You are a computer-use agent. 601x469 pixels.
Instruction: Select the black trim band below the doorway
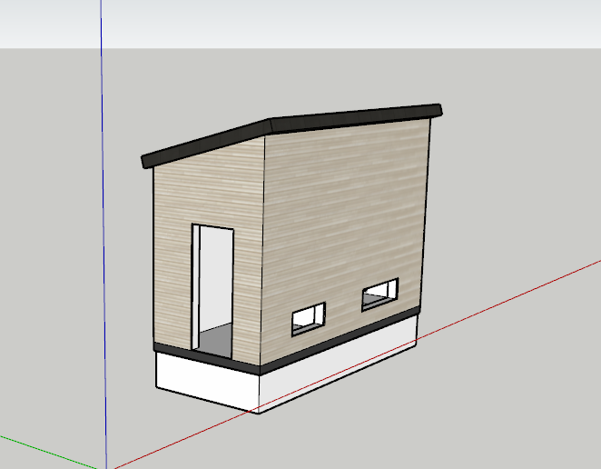[x=207, y=356]
